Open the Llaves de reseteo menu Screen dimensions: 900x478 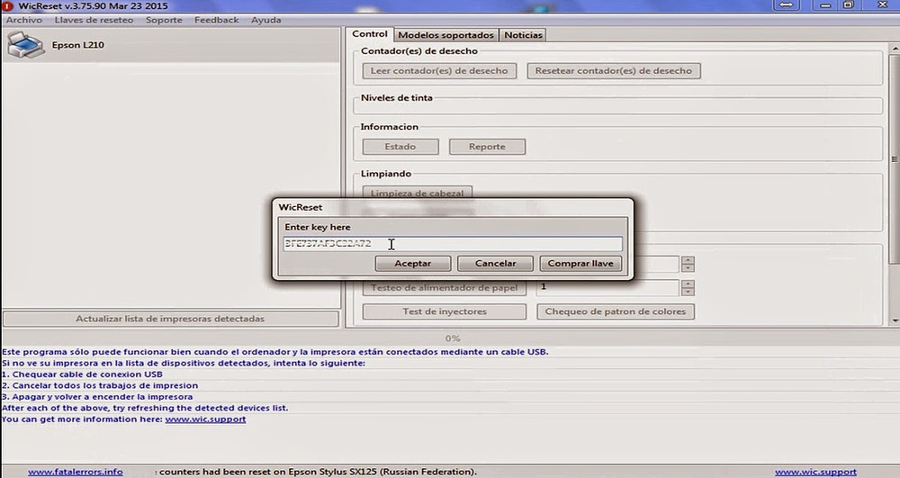[94, 20]
